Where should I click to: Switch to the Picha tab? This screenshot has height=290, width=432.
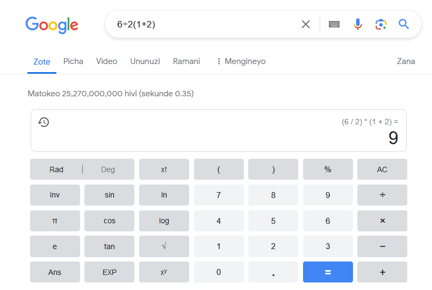[x=73, y=61]
